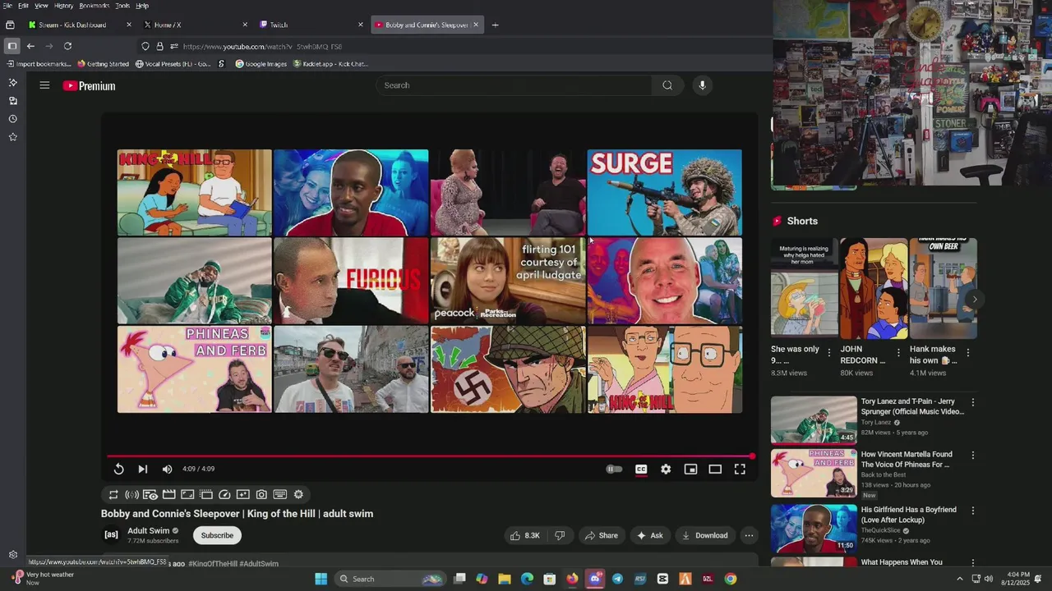1052x591 pixels.
Task: Dislike the video
Action: (560, 535)
